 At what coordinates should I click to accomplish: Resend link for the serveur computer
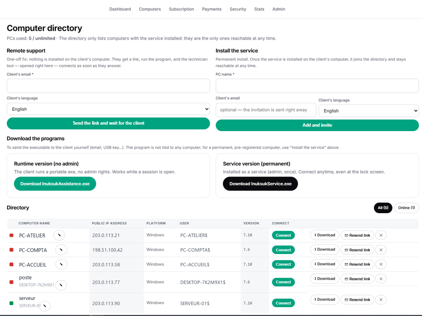(357, 299)
